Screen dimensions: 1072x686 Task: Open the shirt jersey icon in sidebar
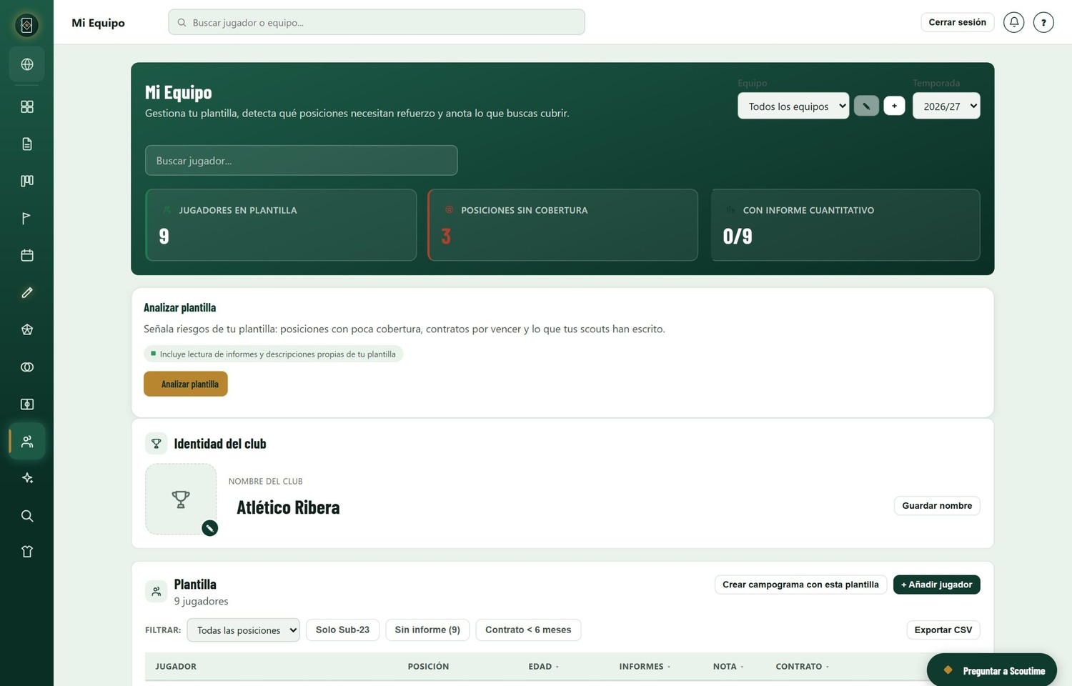click(x=27, y=552)
